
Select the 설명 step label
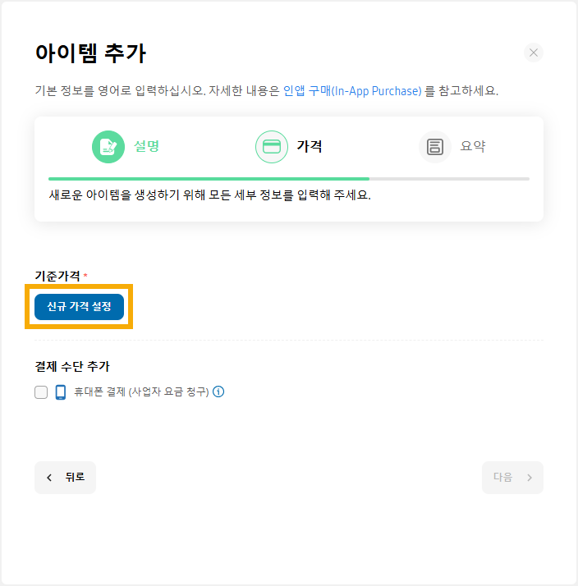pyautogui.click(x=147, y=146)
